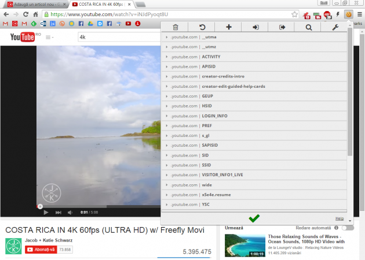Click the import cookies icon
Image resolution: width=365 pixels, height=260 pixels.
(x=256, y=27)
